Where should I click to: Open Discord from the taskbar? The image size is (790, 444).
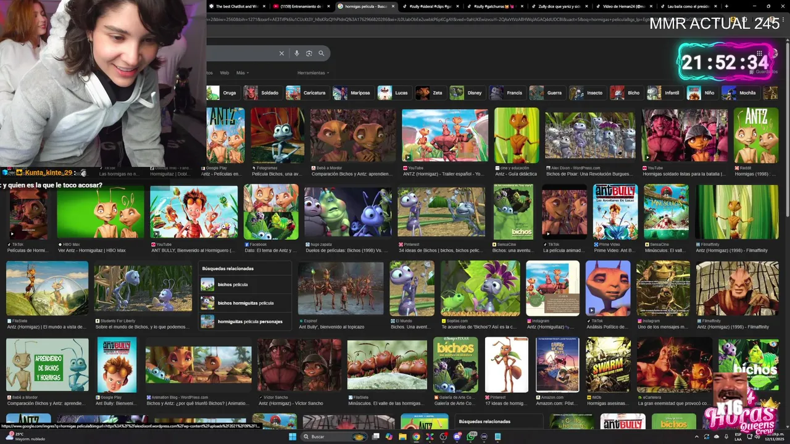(x=457, y=437)
